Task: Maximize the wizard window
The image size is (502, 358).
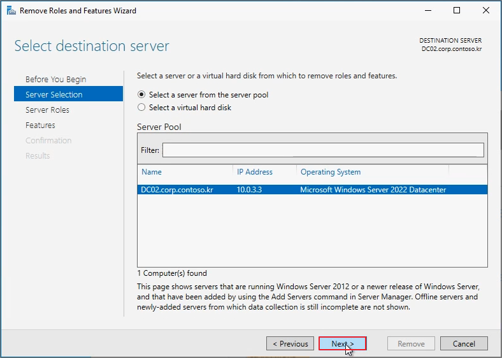Action: pos(457,11)
